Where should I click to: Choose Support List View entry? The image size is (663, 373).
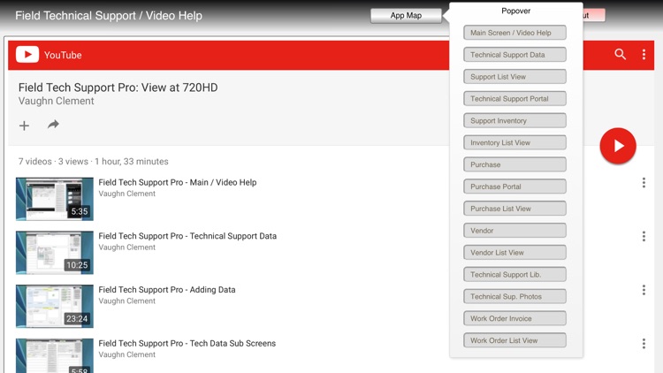click(514, 77)
